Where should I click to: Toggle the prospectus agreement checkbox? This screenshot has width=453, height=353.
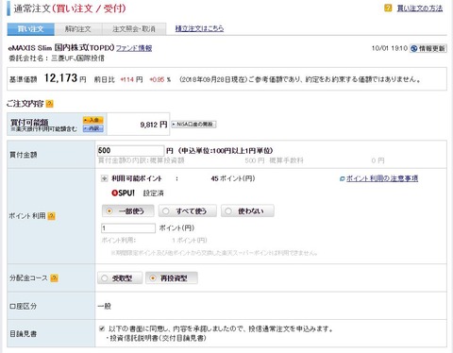[x=102, y=328]
